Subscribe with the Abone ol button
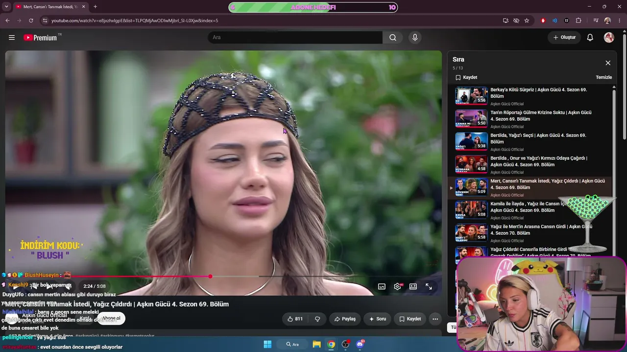Image resolution: width=627 pixels, height=352 pixels. click(x=111, y=318)
